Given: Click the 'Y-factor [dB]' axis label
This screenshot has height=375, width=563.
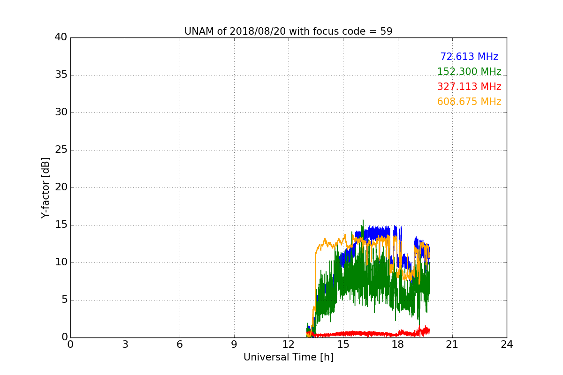Looking at the screenshot, I should [x=46, y=187].
